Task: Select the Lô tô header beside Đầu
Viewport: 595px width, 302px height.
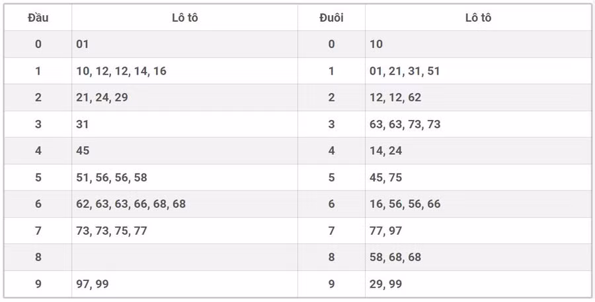Action: coord(184,18)
